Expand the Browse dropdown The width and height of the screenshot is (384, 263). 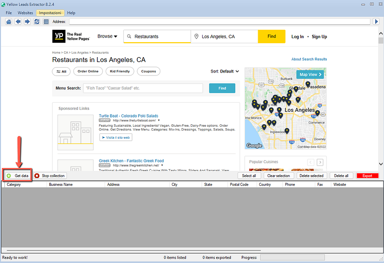(107, 36)
